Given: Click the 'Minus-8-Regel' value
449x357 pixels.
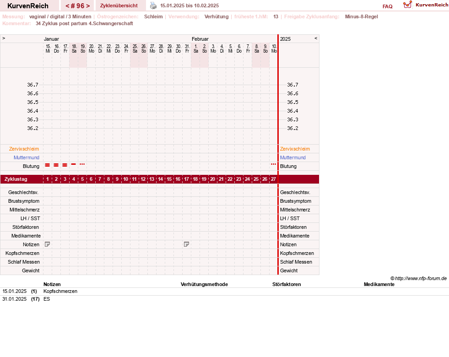Looking at the screenshot, I should [362, 16].
